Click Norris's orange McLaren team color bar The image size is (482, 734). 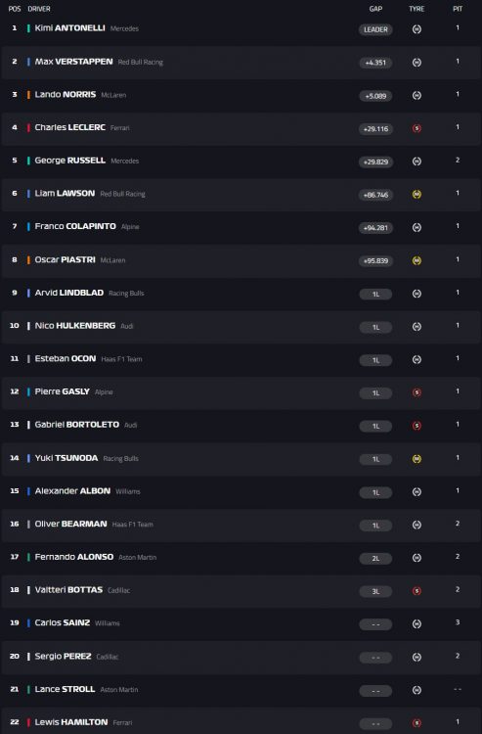pos(28,95)
